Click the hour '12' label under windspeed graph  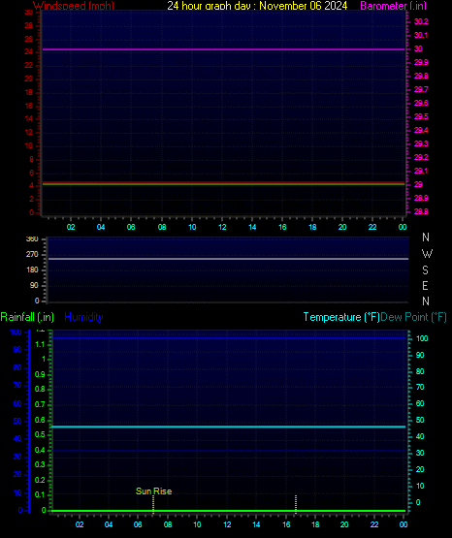click(x=222, y=227)
